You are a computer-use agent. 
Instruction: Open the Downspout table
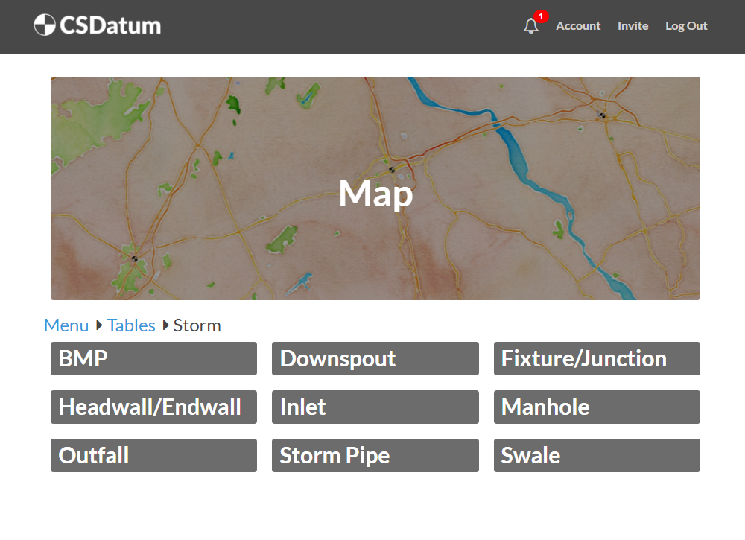375,359
